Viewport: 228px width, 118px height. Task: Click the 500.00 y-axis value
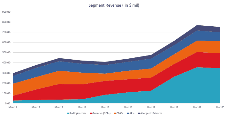(x=6, y=53)
